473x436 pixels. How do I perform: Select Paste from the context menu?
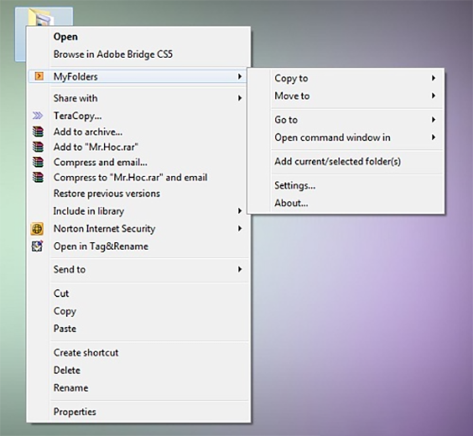pyautogui.click(x=139, y=329)
